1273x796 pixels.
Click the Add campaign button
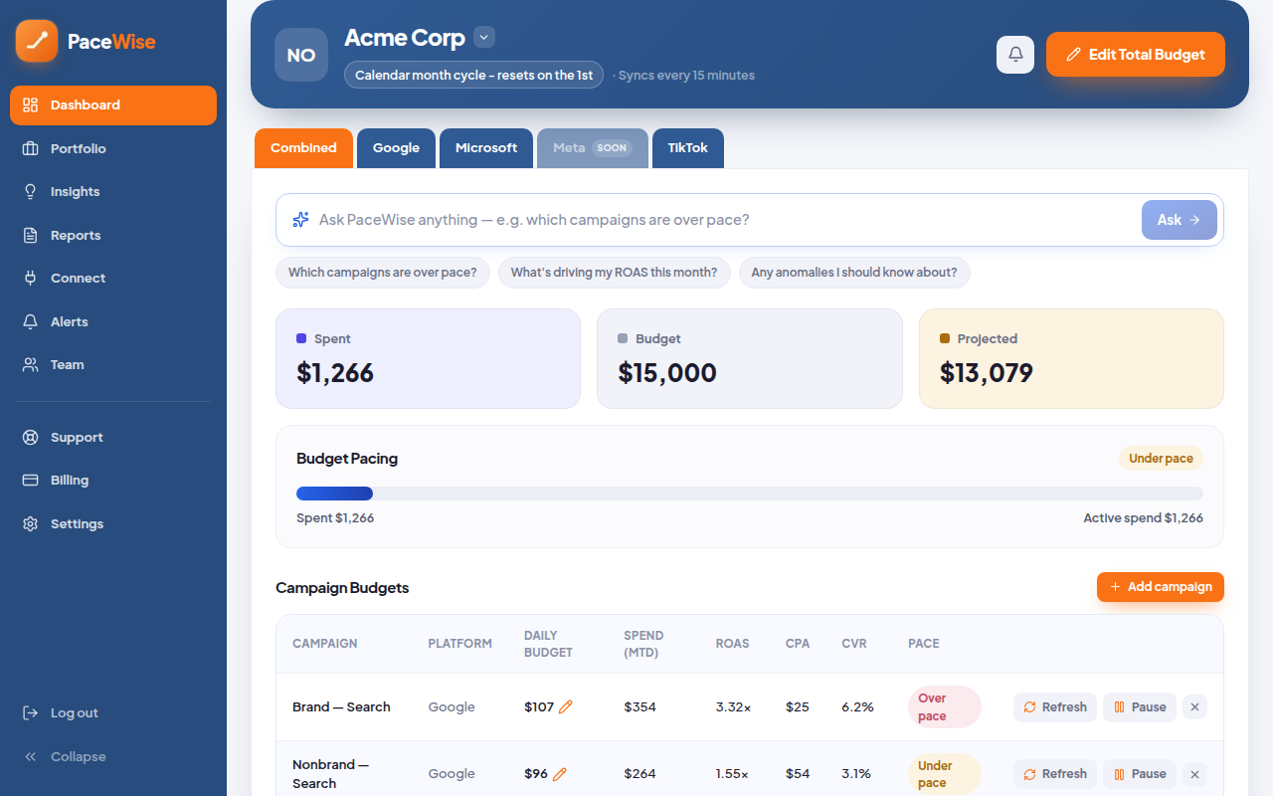pos(1161,587)
